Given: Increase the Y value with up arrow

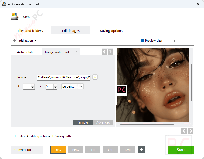Looking at the screenshot, I should 55,85.
